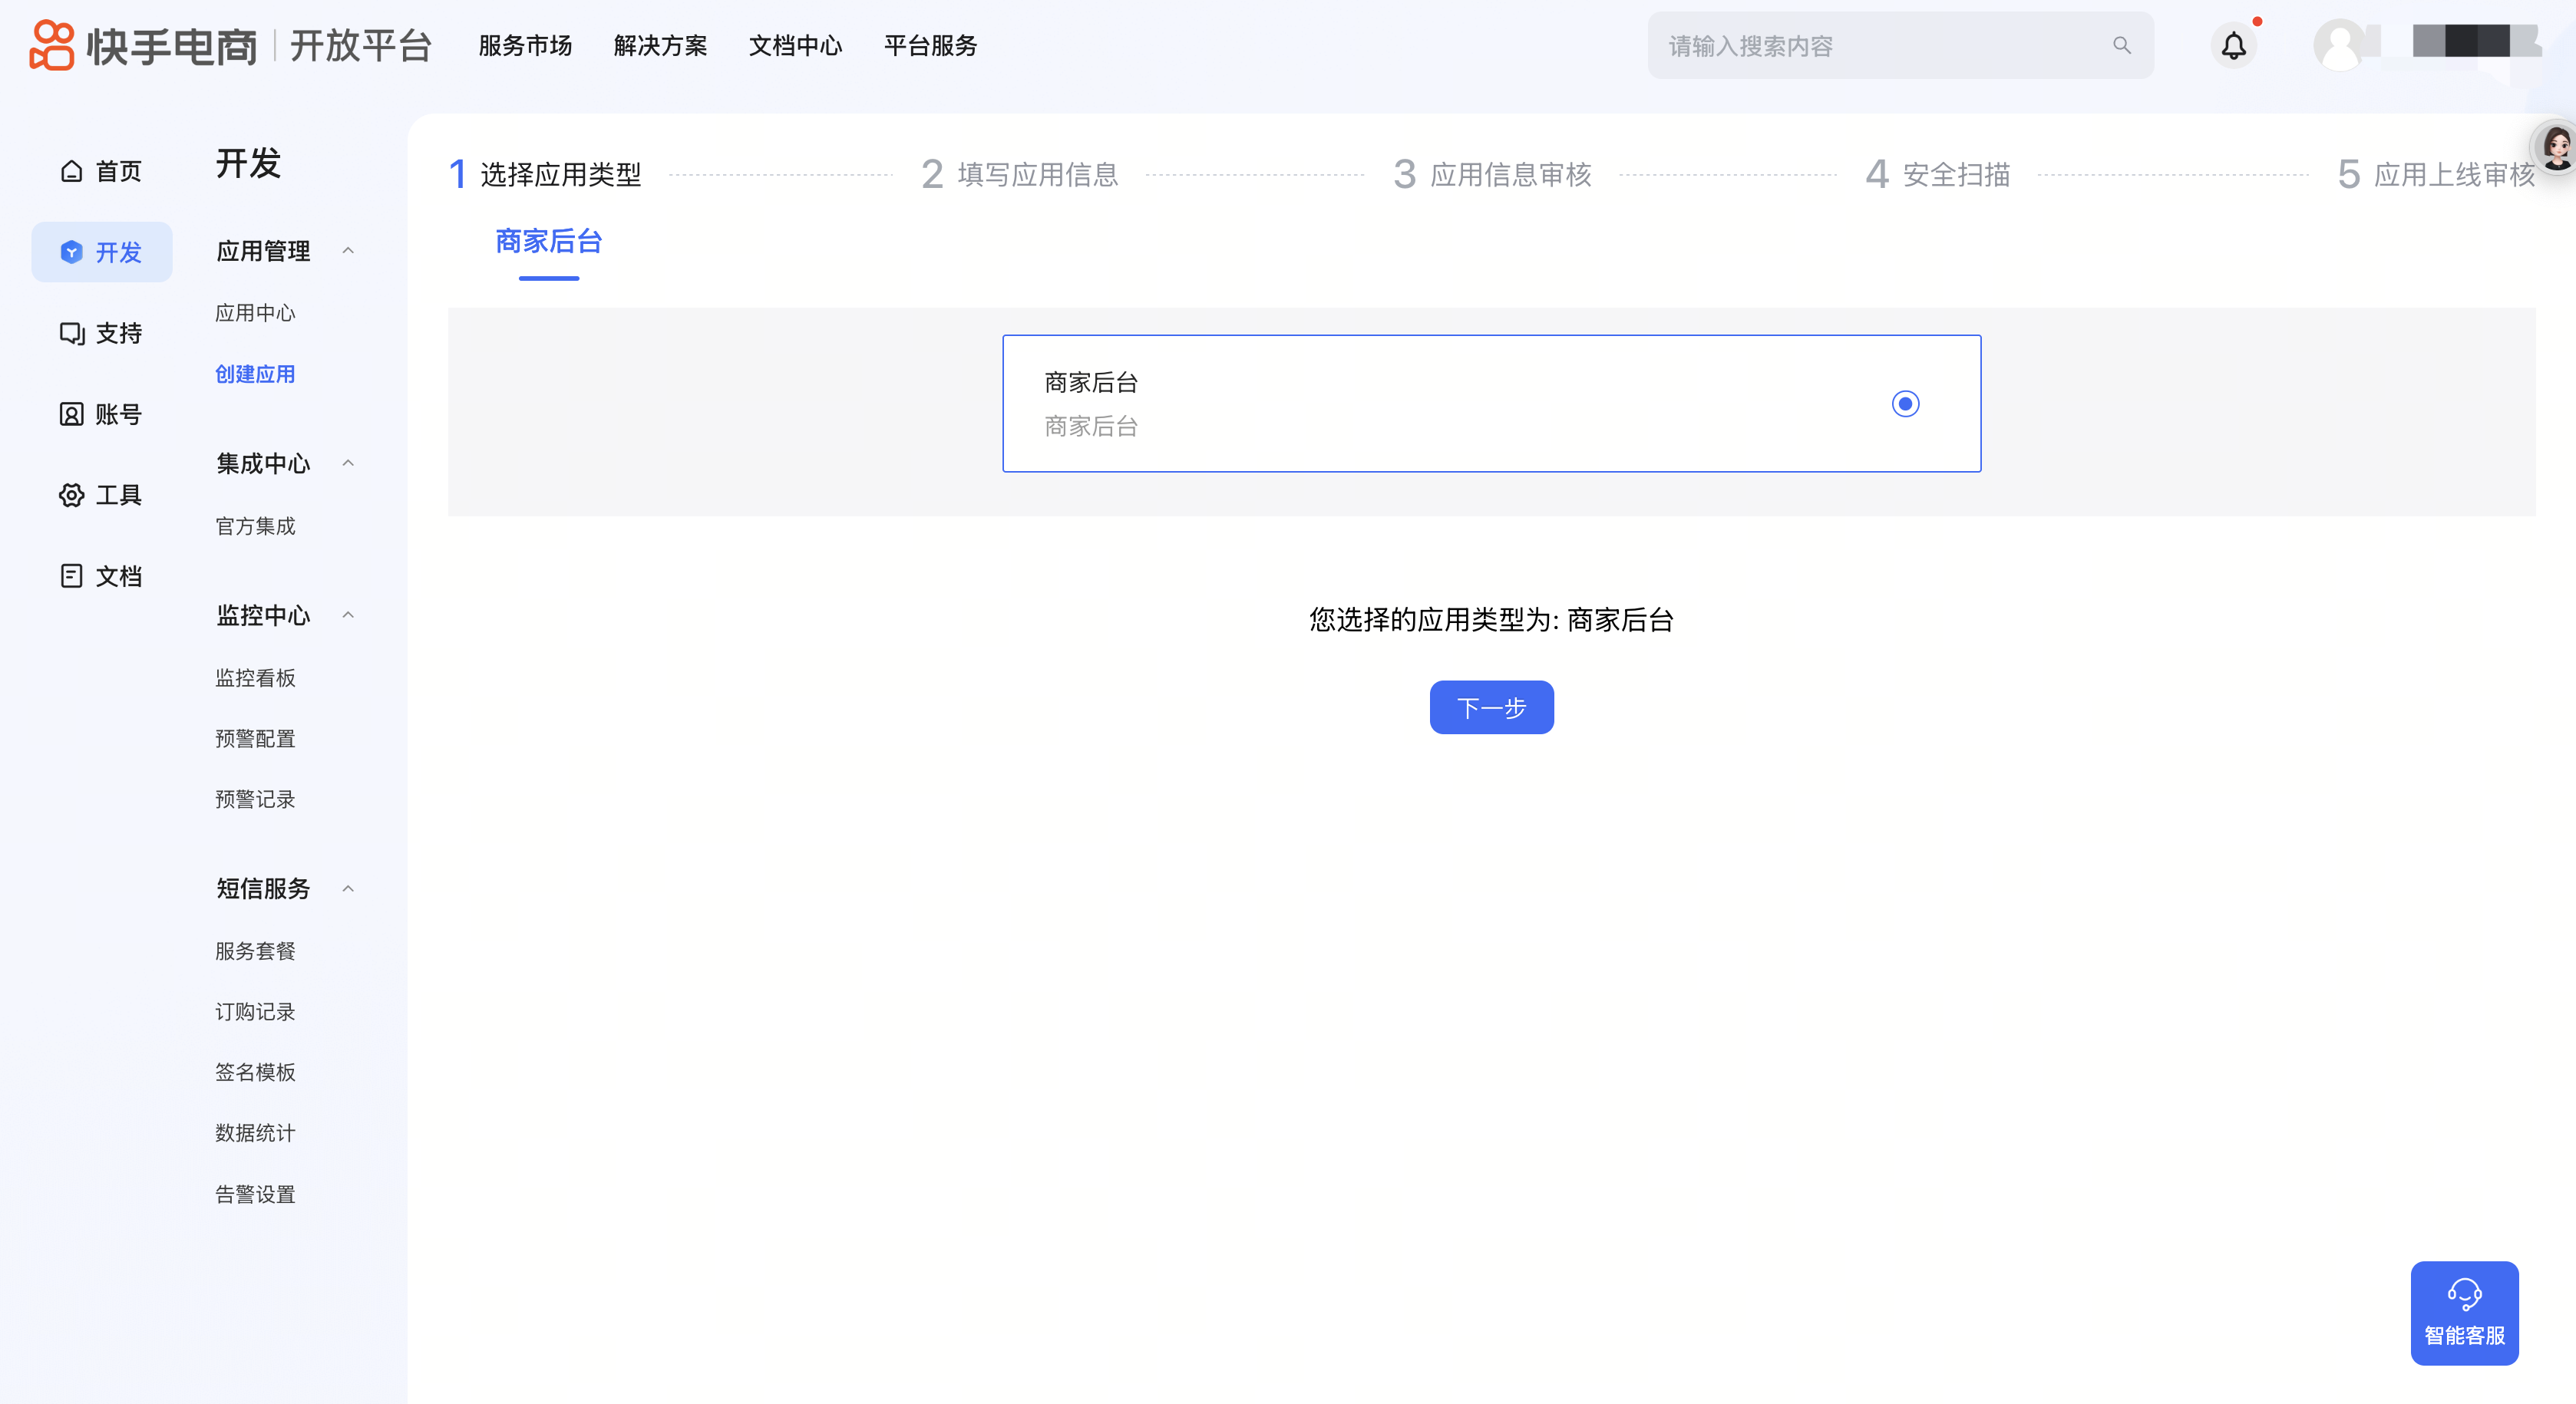The width and height of the screenshot is (2576, 1404).
Task: Click the 支持 chat icon
Action: click(x=71, y=334)
